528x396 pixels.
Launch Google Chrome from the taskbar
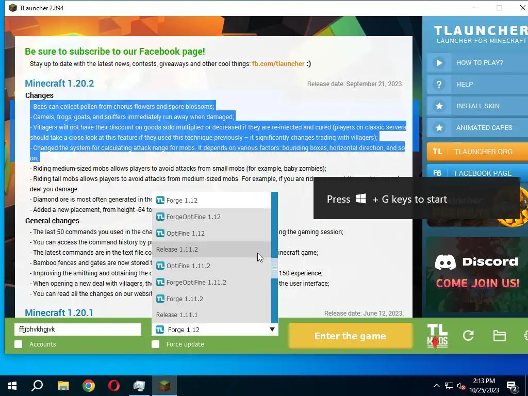[x=89, y=386]
